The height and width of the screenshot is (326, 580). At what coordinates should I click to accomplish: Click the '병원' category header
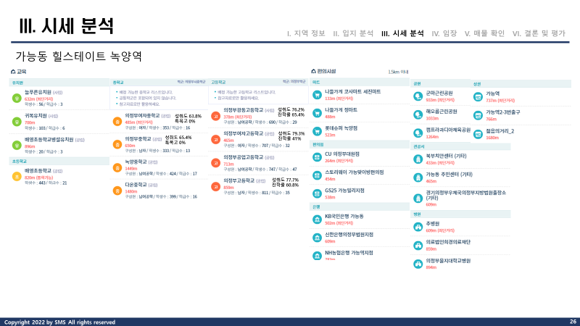tap(460, 214)
